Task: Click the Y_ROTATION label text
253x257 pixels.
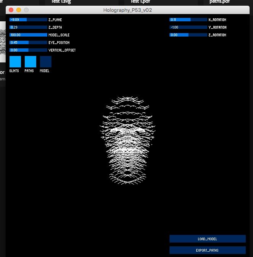Action: tap(218, 27)
